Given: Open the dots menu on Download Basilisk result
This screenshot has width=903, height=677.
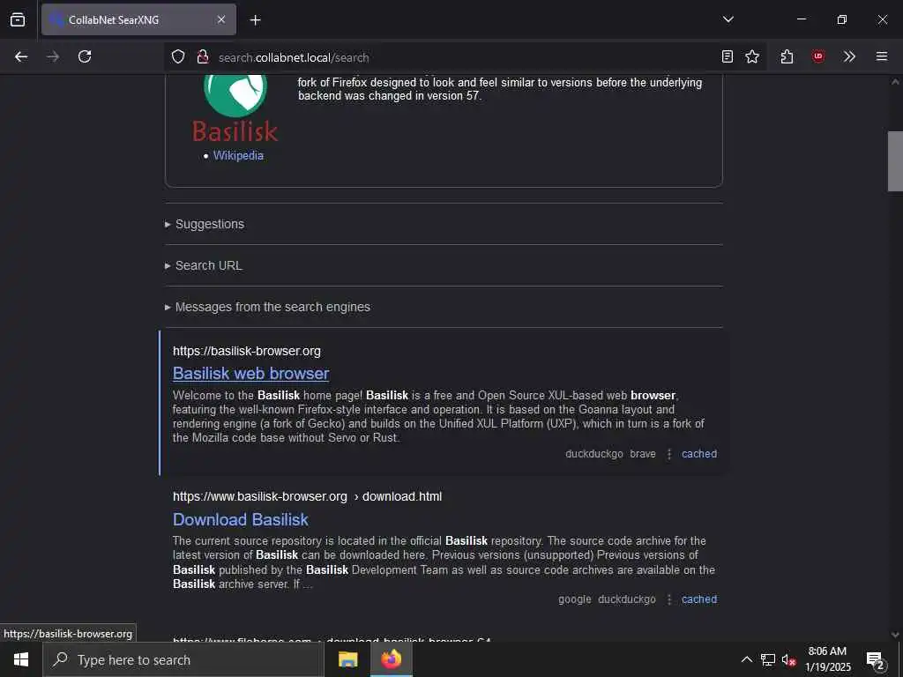Looking at the screenshot, I should coord(668,599).
